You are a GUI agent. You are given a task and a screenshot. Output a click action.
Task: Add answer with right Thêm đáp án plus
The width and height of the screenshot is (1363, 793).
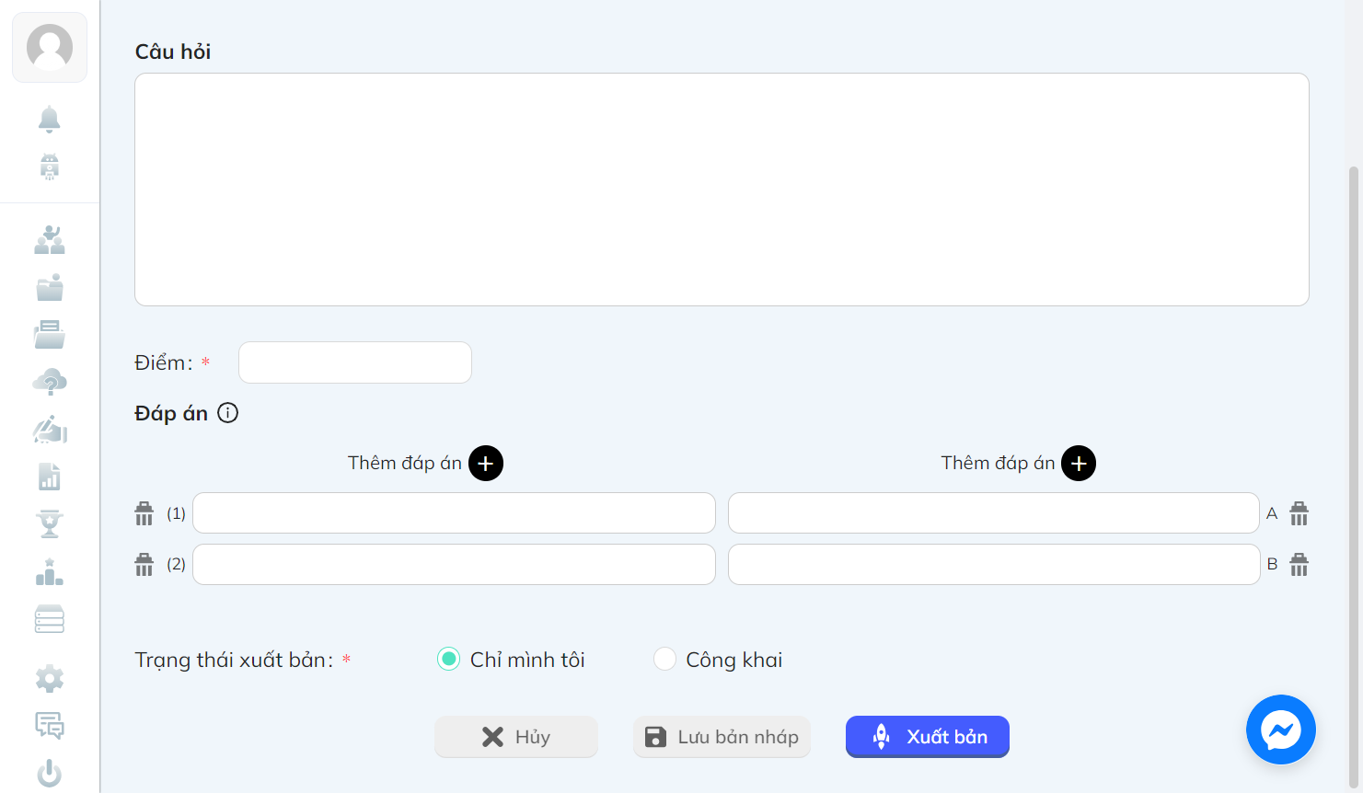1079,463
